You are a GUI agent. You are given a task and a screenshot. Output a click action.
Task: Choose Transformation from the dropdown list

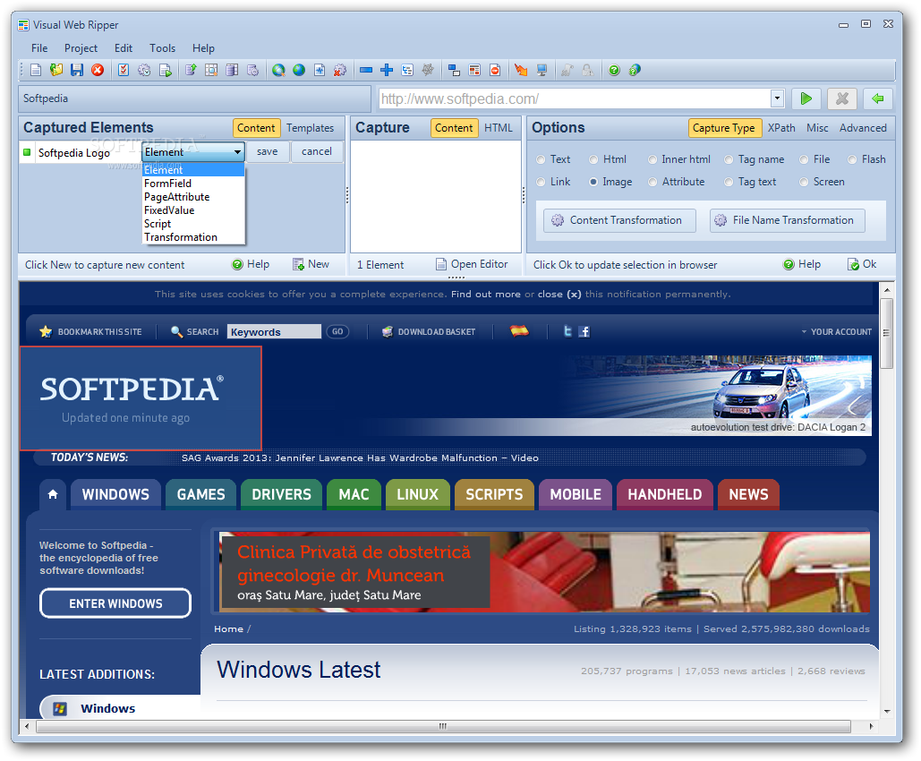point(193,237)
